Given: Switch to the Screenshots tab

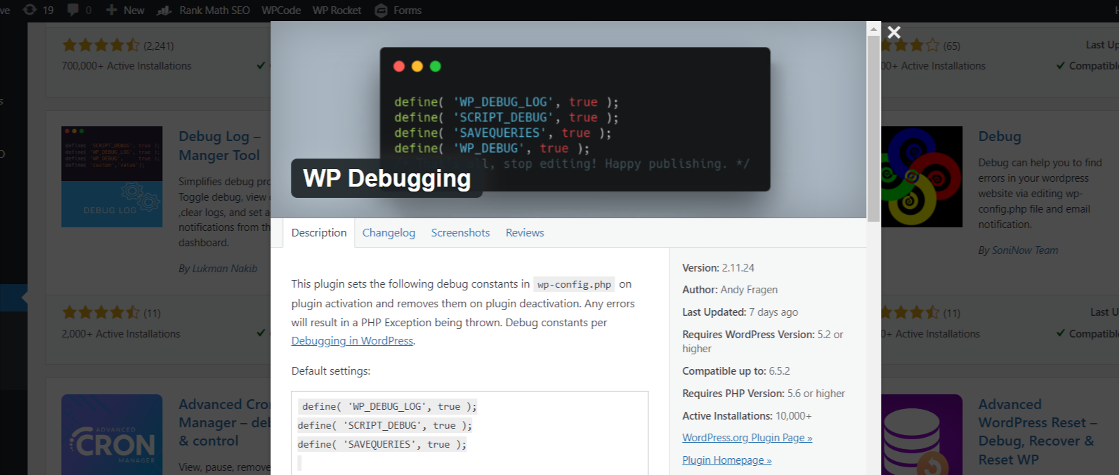Looking at the screenshot, I should (x=460, y=232).
